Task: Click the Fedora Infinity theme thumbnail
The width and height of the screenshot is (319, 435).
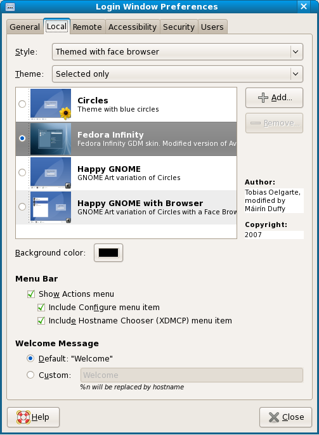Action: tap(51, 139)
